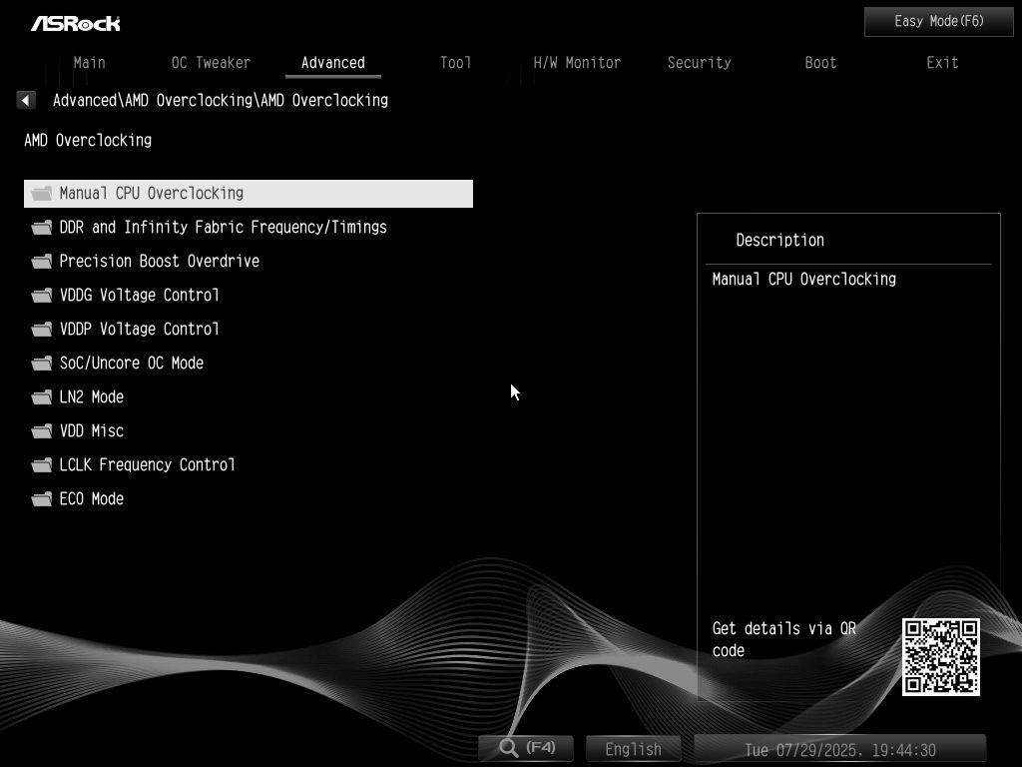Click the 'Get details via QR code' text
Image resolution: width=1022 pixels, height=767 pixels.
(784, 639)
